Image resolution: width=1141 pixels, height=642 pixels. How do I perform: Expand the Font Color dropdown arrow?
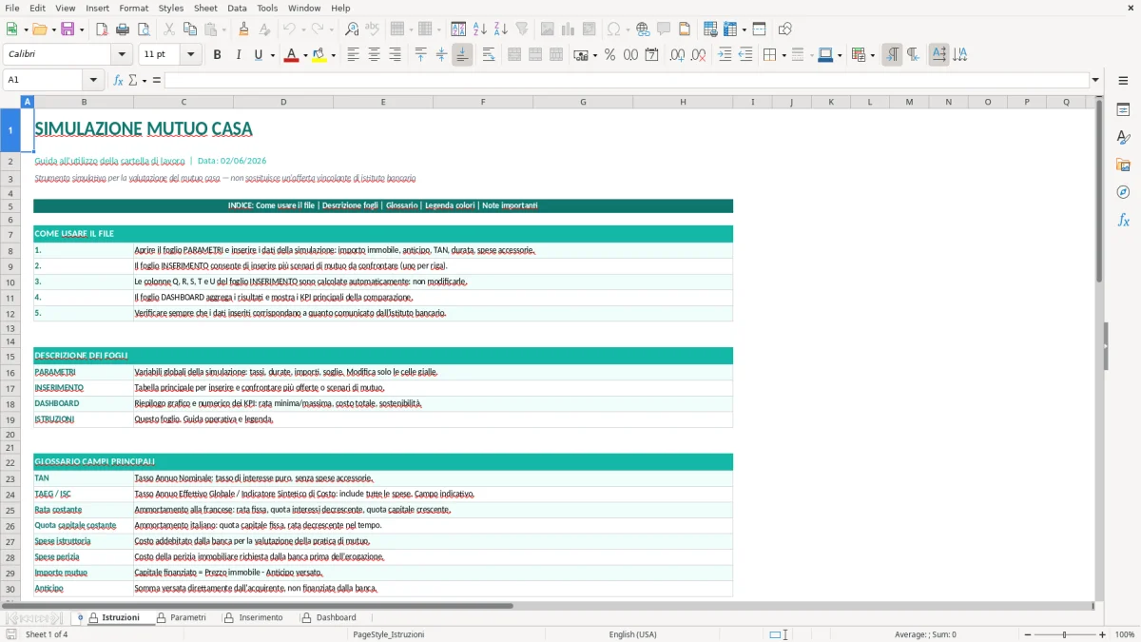point(305,55)
